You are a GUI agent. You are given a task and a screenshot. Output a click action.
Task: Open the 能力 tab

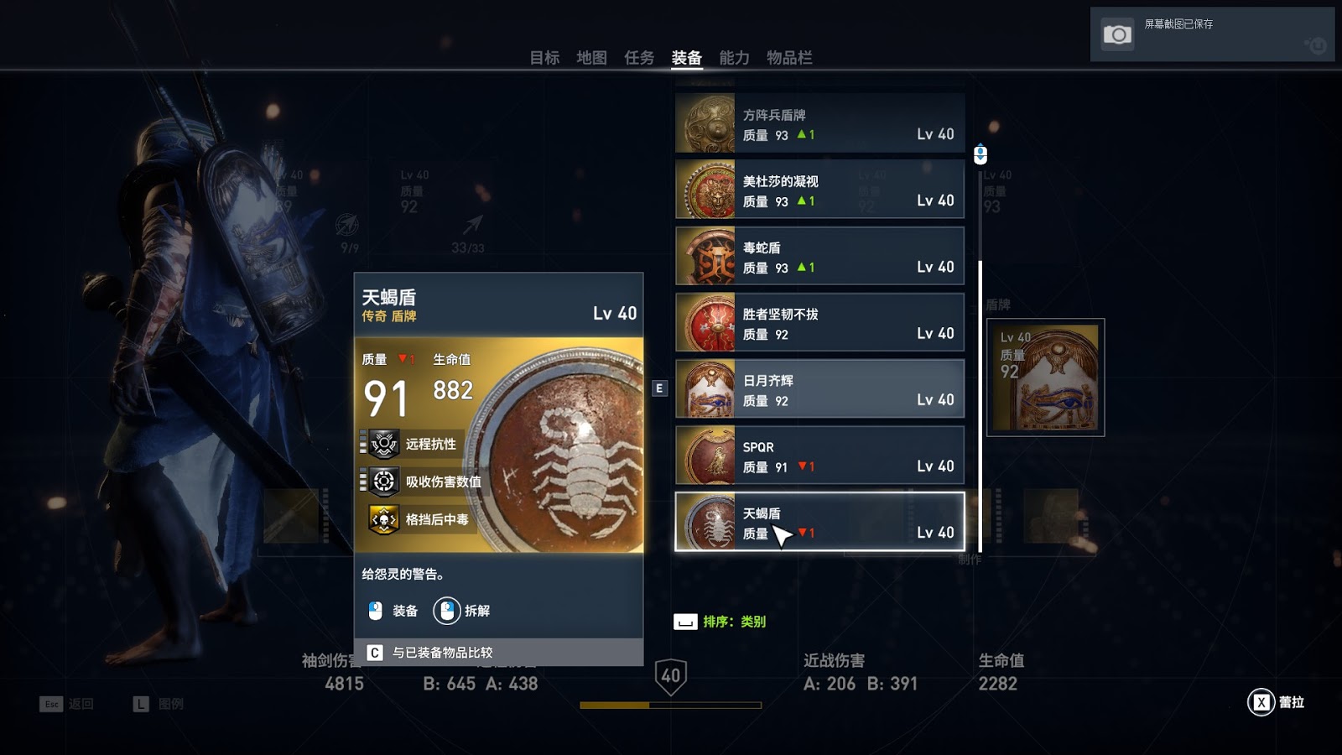pyautogui.click(x=734, y=58)
